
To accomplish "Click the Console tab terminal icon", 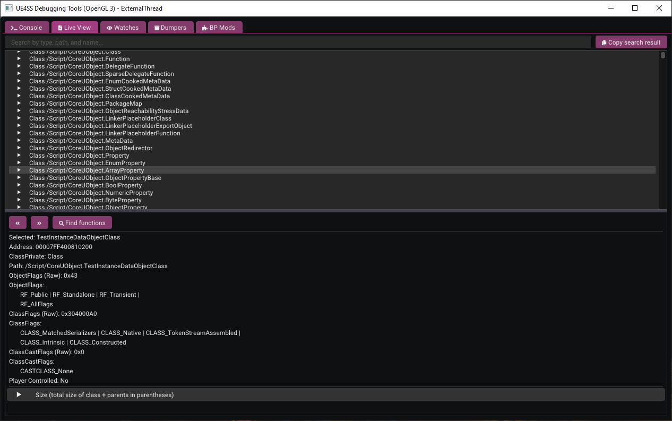I will [14, 28].
